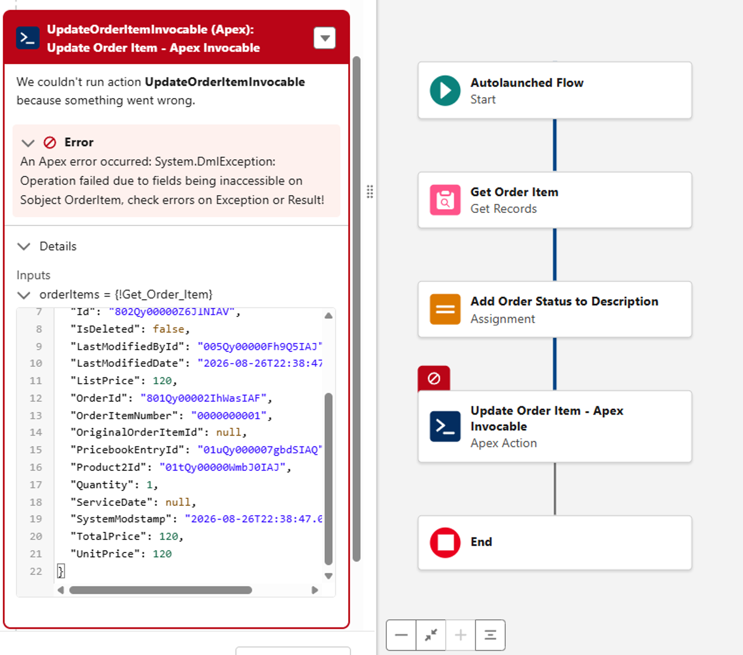Viewport: 743px width, 655px height.
Task: Click the "ListPrice": 120 JSON line
Action: click(124, 381)
